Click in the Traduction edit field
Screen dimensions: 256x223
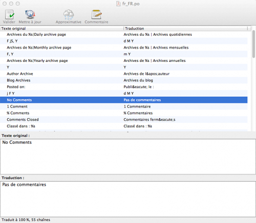[x=128, y=199]
